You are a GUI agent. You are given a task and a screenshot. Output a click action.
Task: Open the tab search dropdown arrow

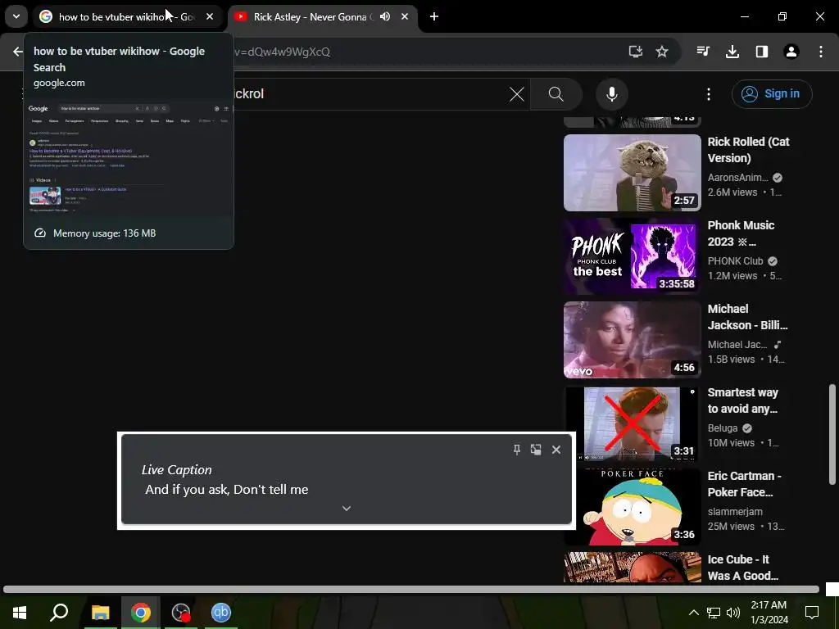point(16,16)
